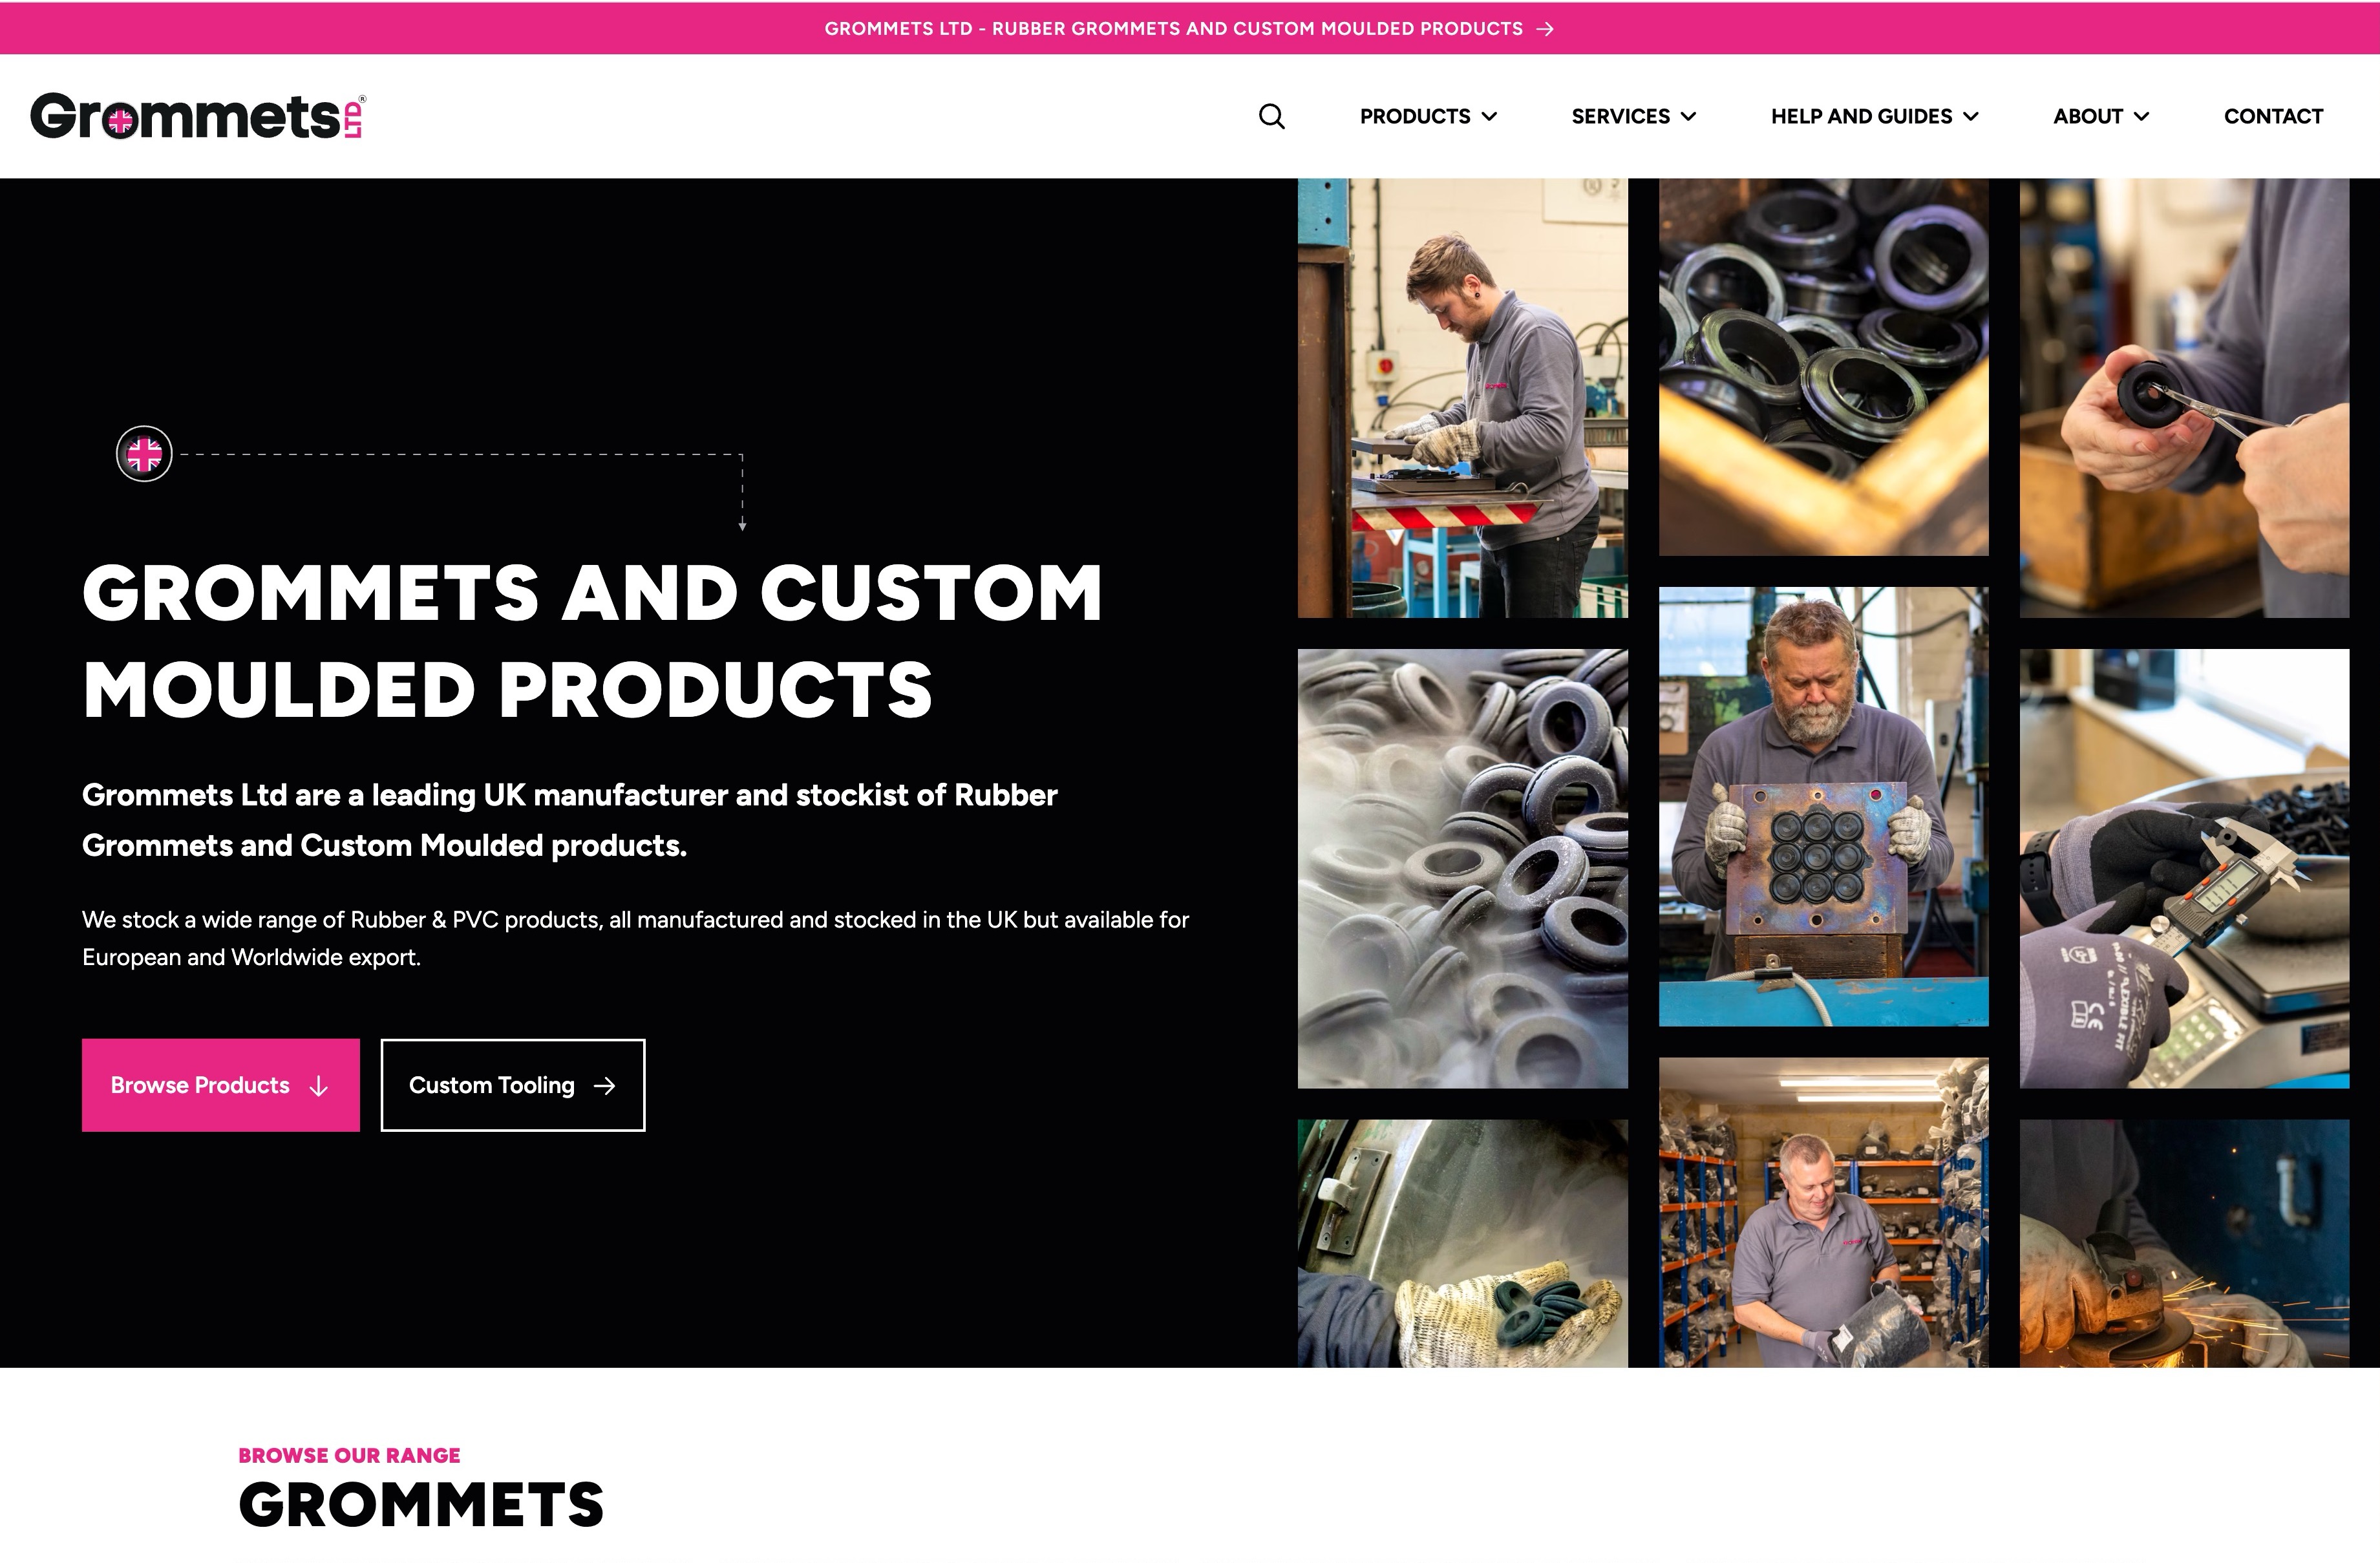Screen dimensions: 2380x1563
Task: Open the grinder sparks photo
Action: click(x=2184, y=1243)
